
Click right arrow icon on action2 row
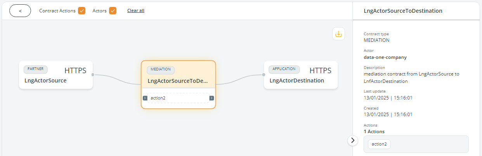coord(212,98)
